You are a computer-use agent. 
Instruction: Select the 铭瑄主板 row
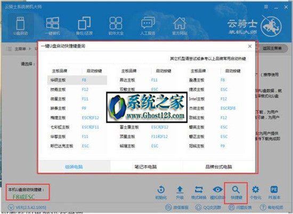pos(146,146)
